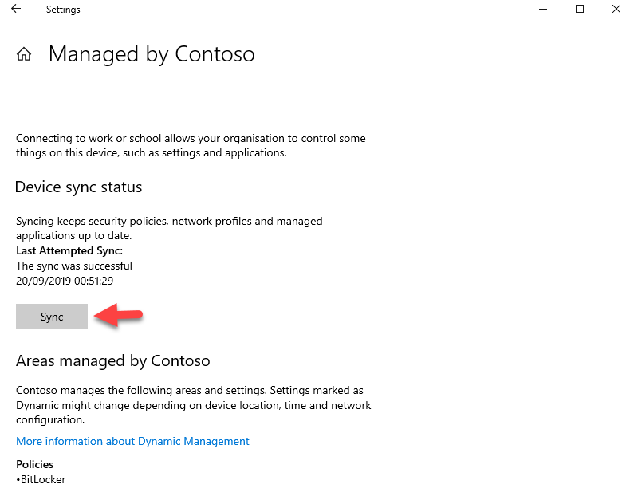Click the 'Contoso manages the following areas' paragraph
Viewport: 630px width, 500px height.
point(194,405)
